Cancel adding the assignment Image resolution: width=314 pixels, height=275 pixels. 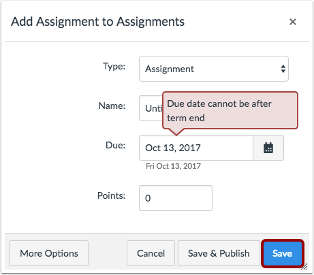[151, 253]
